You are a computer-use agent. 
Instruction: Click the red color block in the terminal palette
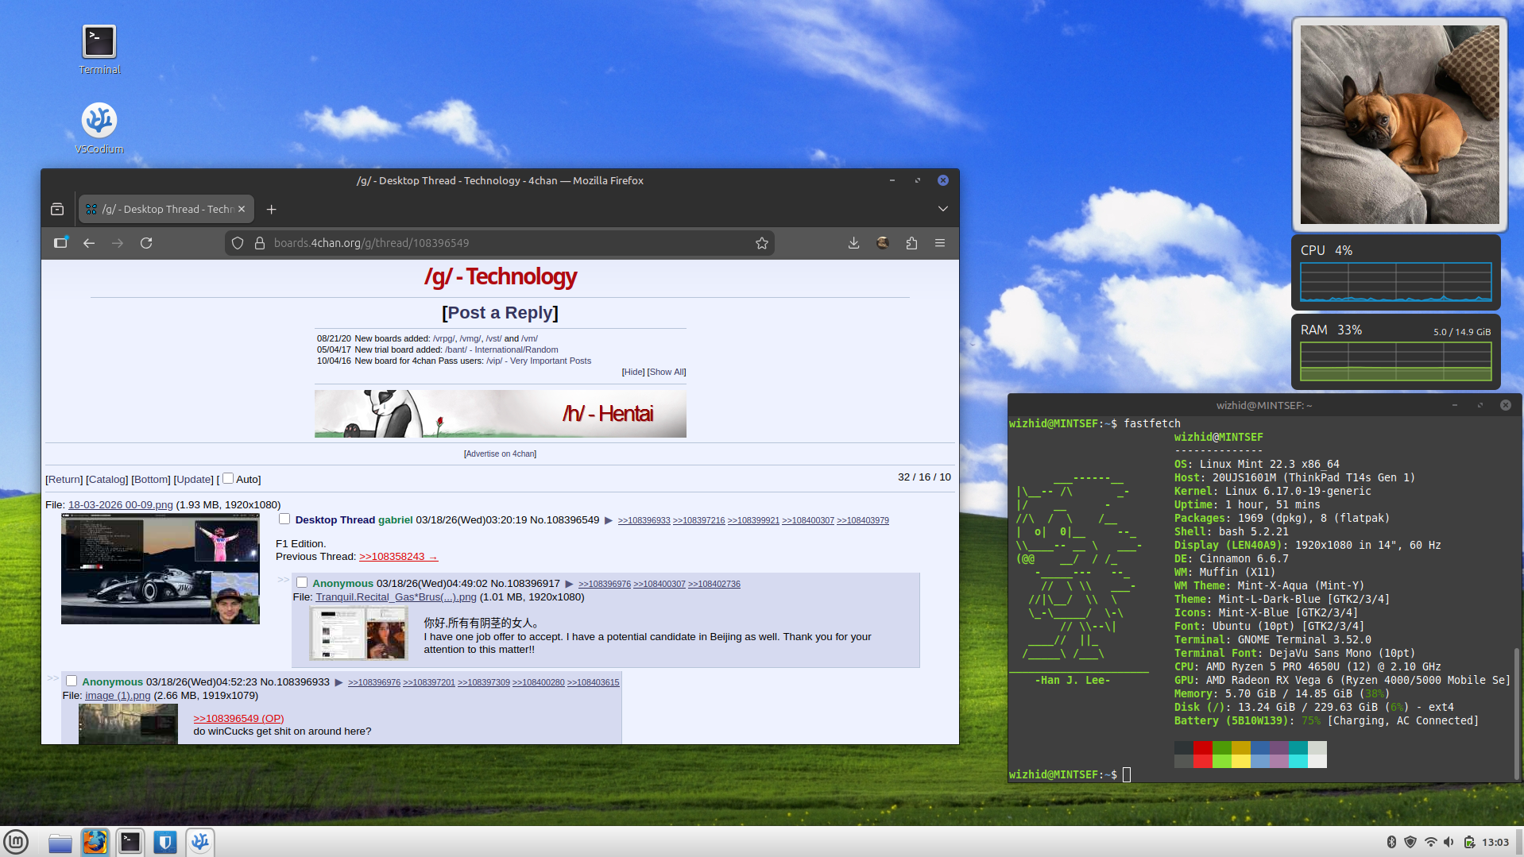(1202, 748)
